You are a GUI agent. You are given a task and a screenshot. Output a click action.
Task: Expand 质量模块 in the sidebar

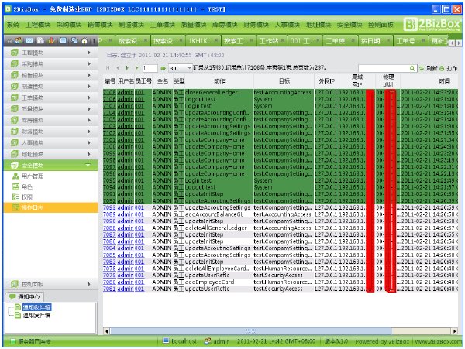(50, 109)
